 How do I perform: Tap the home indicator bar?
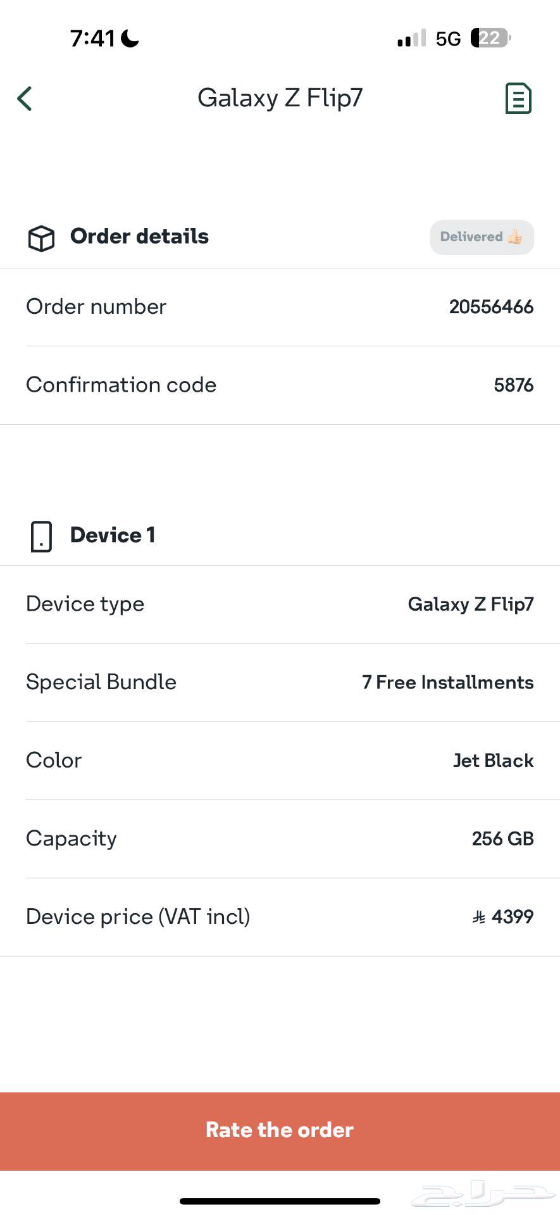tap(280, 1200)
